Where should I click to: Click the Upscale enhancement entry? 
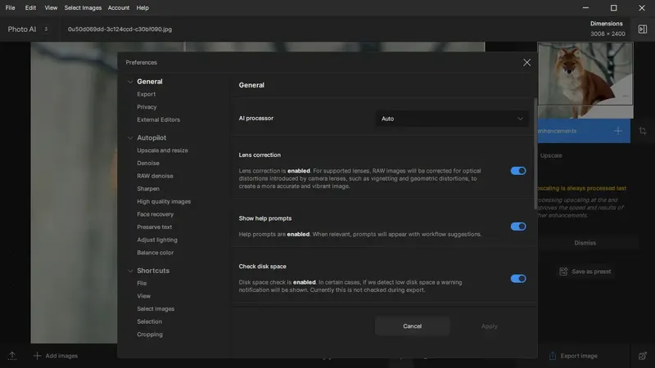click(x=550, y=155)
